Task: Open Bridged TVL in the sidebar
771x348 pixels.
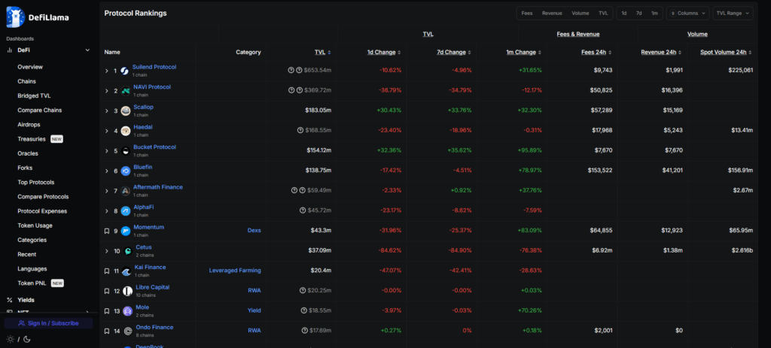Action: click(34, 95)
